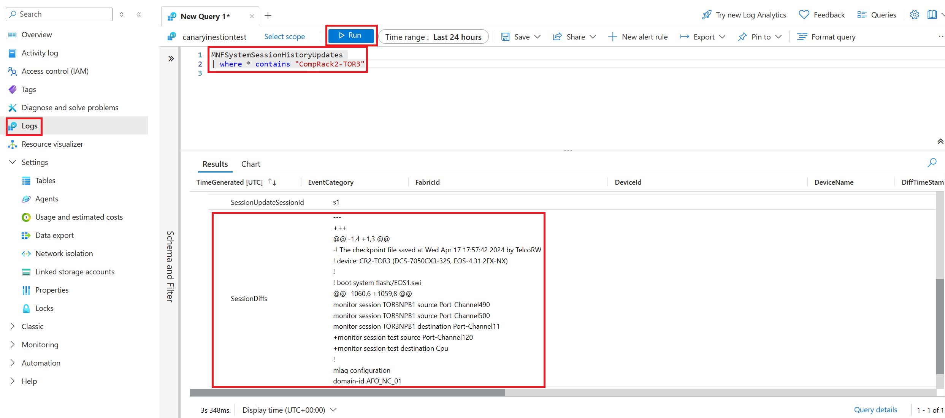Open Data export settings
This screenshot has height=418, width=945.
pos(54,235)
